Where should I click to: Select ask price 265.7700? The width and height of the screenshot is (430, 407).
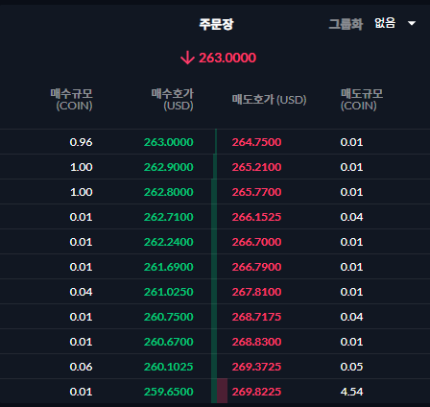tap(256, 192)
